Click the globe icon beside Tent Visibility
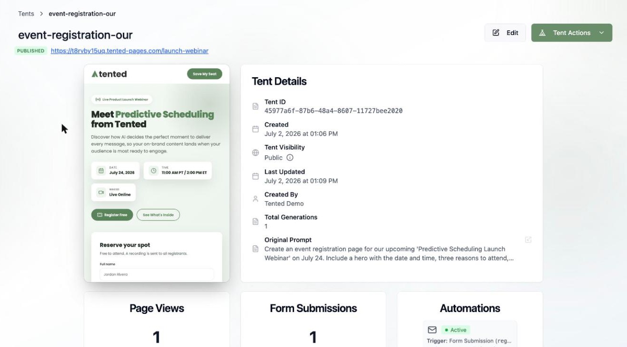 (256, 152)
